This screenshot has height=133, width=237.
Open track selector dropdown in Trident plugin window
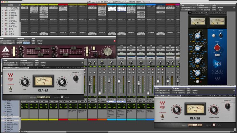tap(6, 41)
